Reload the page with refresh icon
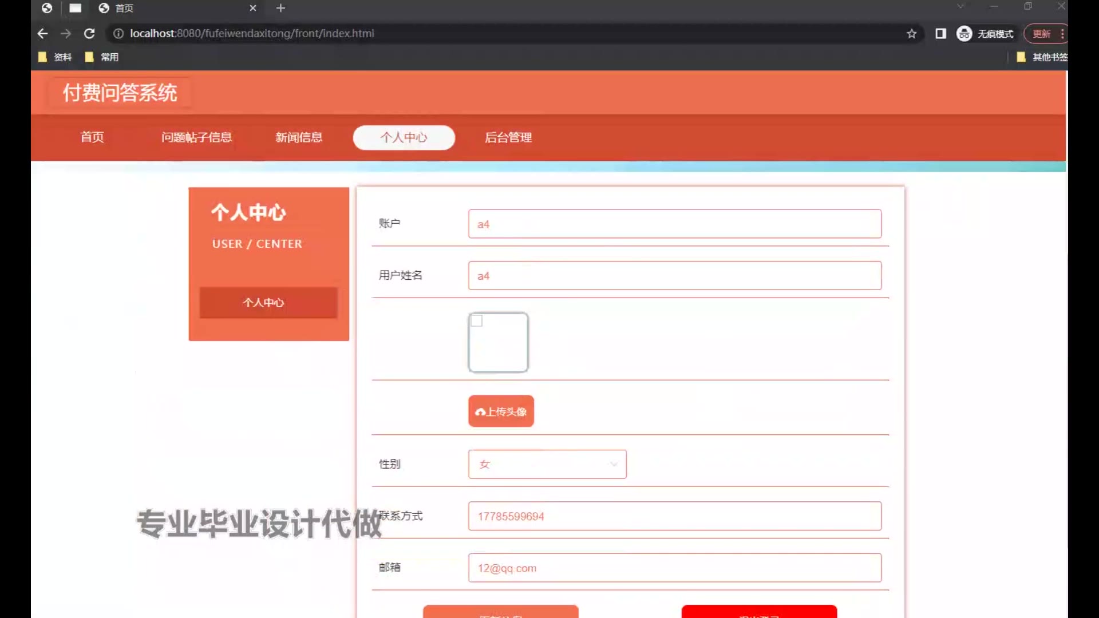1099x618 pixels. tap(89, 34)
